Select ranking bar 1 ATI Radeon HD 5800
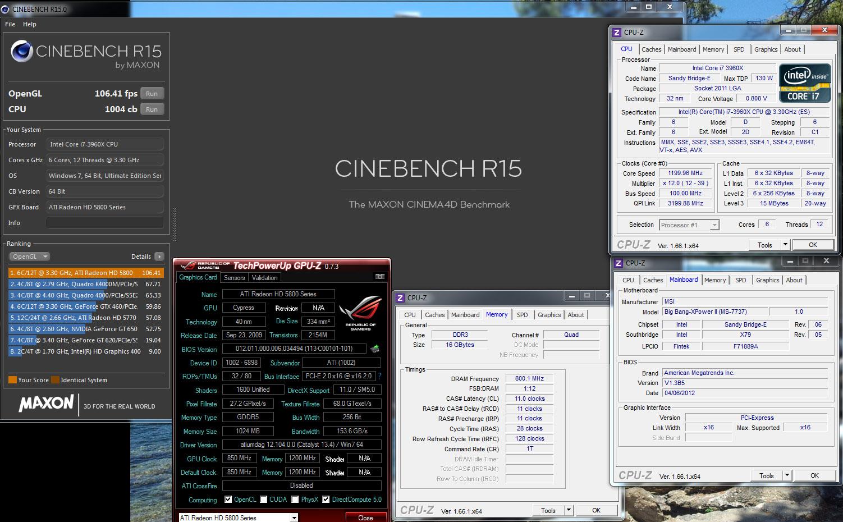Viewport: 843px width, 522px height. point(86,273)
